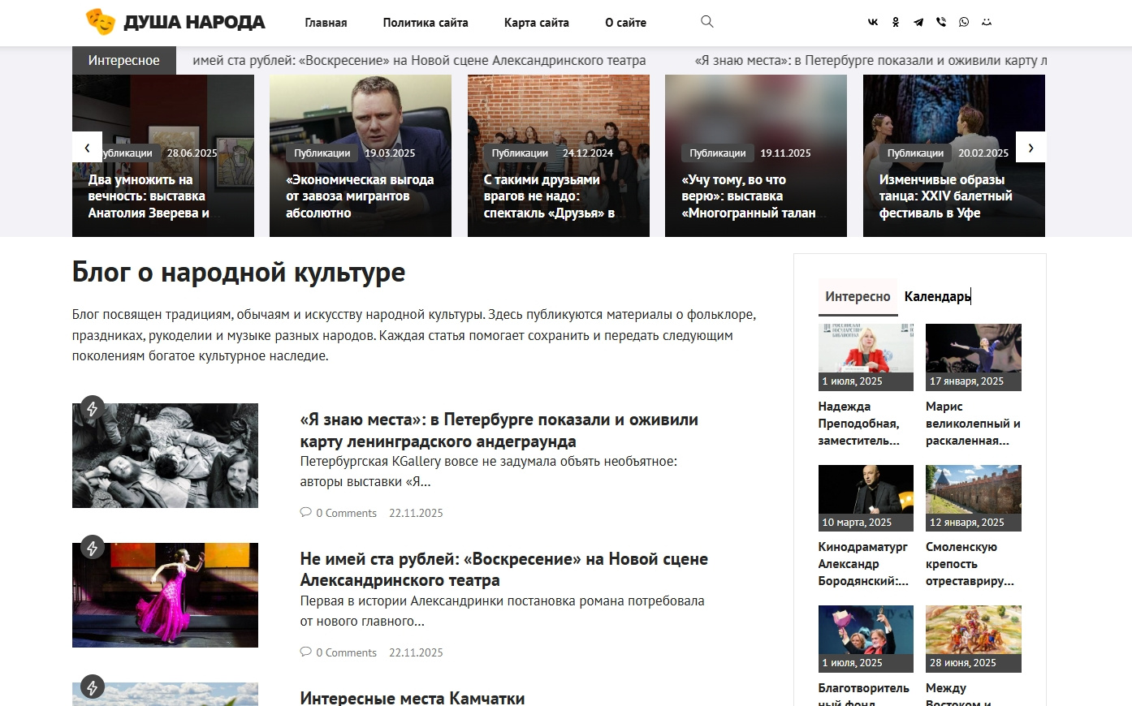The width and height of the screenshot is (1132, 706).
Task: Open the search magnifier in the header
Action: (707, 22)
